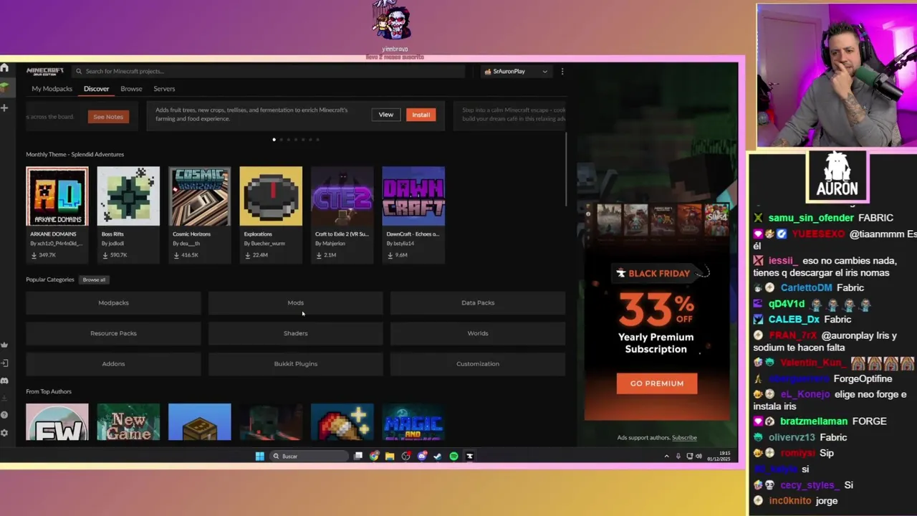Click the CurseForge page vertical scrollbar

tap(567, 169)
